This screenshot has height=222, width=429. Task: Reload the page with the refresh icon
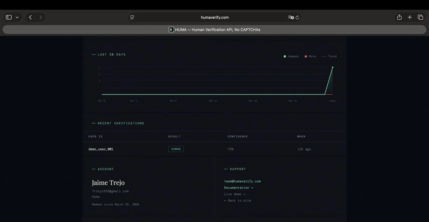(297, 17)
